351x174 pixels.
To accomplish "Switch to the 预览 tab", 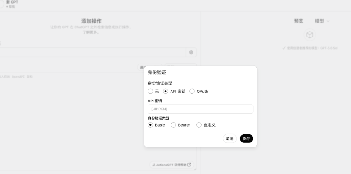I will click(x=299, y=21).
